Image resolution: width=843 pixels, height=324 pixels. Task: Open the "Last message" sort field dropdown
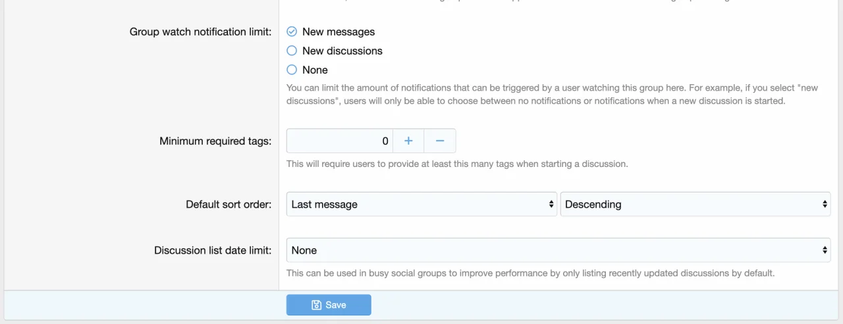pos(415,204)
